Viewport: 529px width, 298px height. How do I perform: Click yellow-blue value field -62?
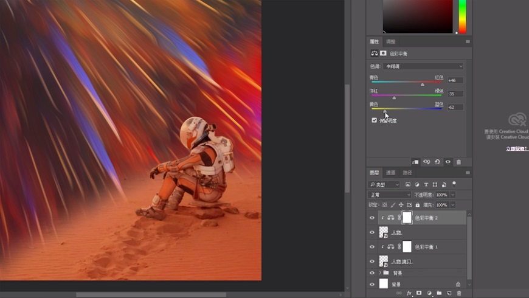click(x=455, y=107)
